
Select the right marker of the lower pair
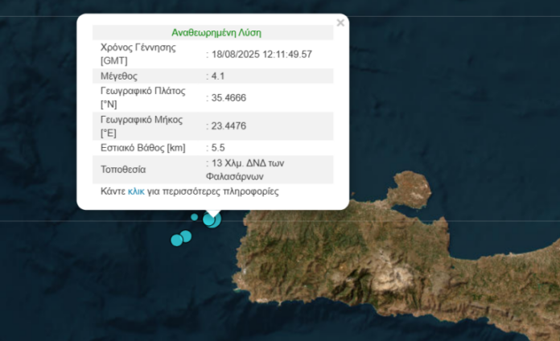click(186, 236)
